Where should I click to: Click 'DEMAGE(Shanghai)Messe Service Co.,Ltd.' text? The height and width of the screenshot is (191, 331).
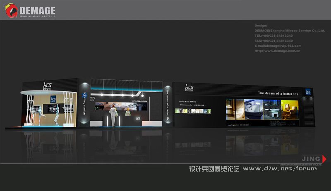click(289, 31)
